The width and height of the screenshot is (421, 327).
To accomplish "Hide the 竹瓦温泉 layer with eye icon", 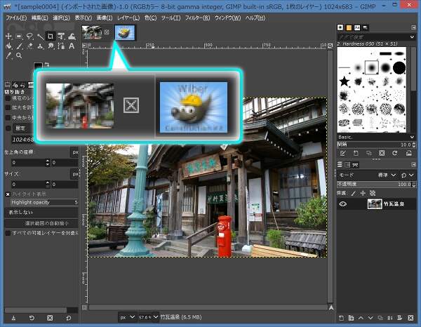I will [343, 204].
